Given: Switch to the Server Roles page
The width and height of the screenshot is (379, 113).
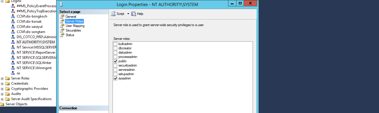Looking at the screenshot, I should 74,21.
